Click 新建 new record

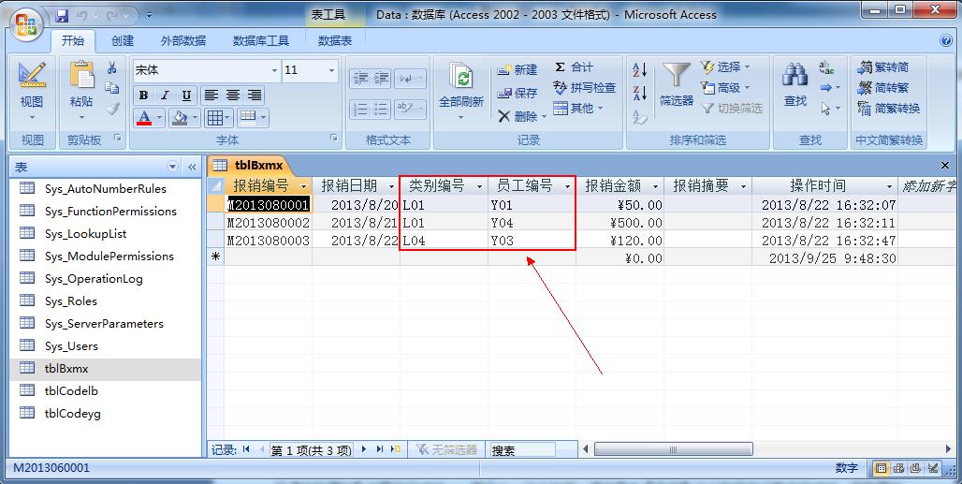[x=517, y=70]
